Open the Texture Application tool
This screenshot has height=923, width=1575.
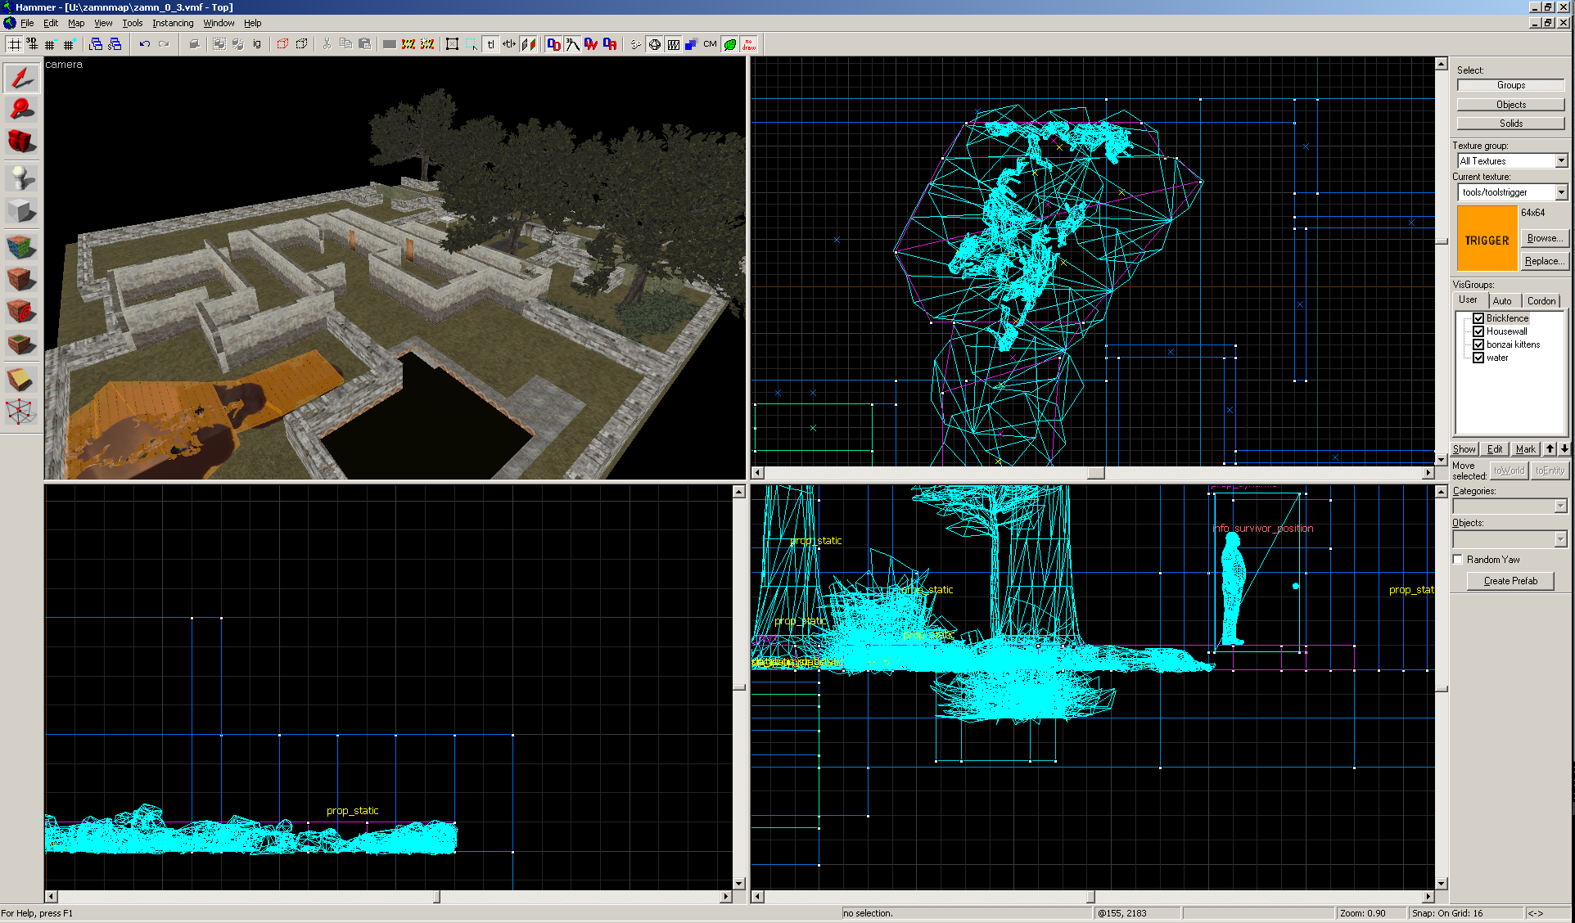(21, 245)
